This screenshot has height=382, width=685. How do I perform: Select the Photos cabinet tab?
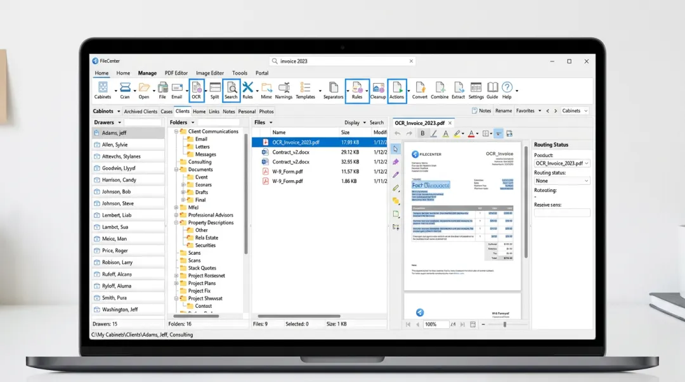pos(266,111)
